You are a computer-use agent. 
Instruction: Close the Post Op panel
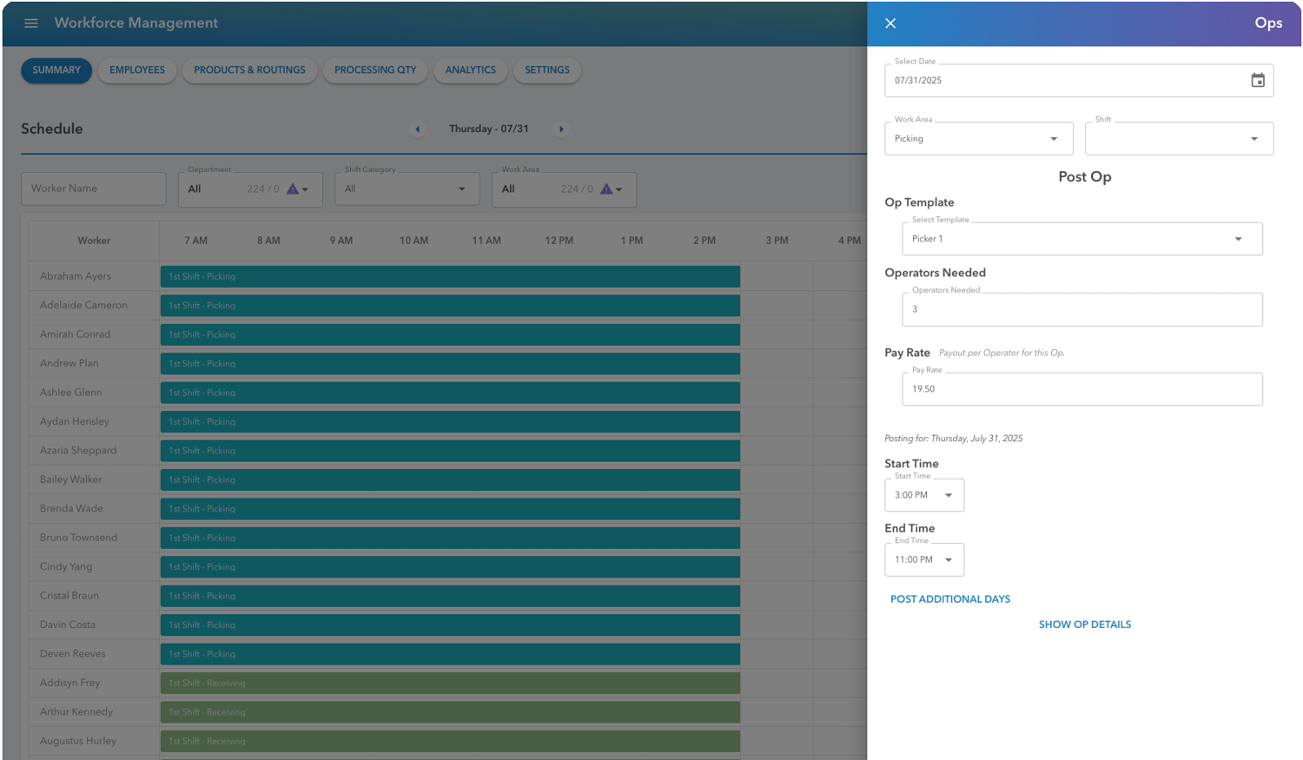click(x=890, y=23)
